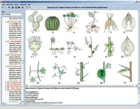Click description pane scrollbar down arrow
This screenshot has width=140, height=109.
point(139,103)
